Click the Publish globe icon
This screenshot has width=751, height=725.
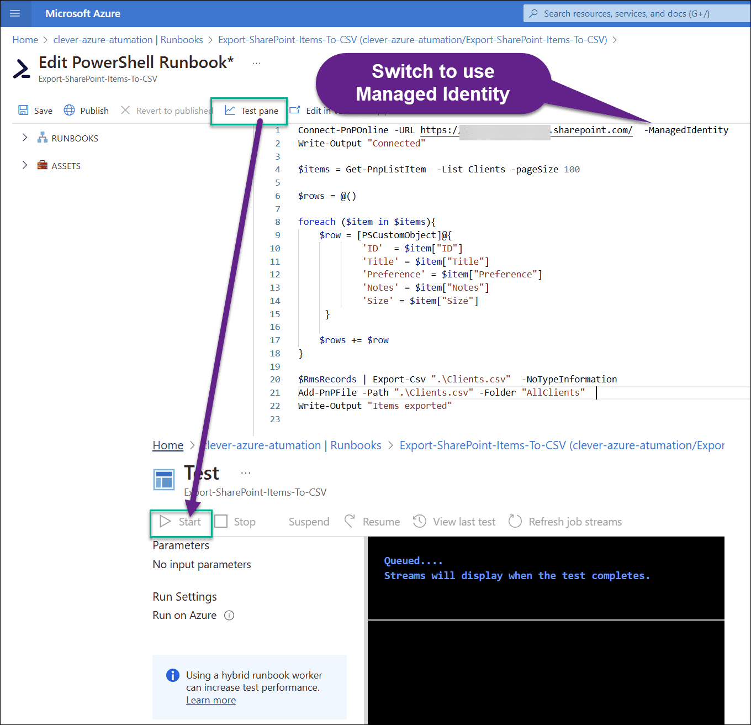(x=69, y=111)
